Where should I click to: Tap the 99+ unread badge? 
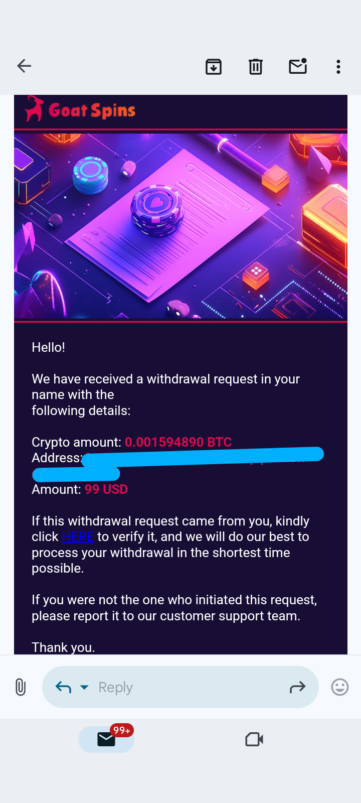(x=122, y=730)
